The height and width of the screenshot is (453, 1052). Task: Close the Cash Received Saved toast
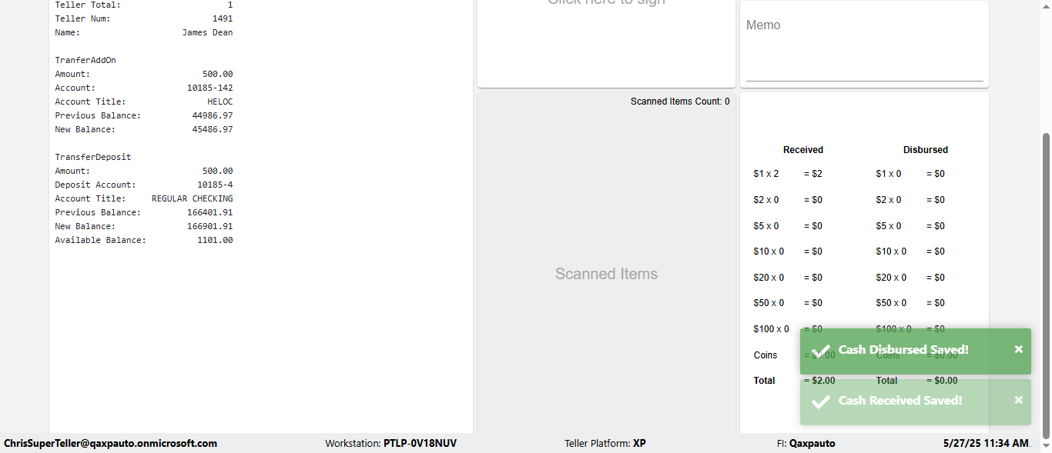point(1018,400)
